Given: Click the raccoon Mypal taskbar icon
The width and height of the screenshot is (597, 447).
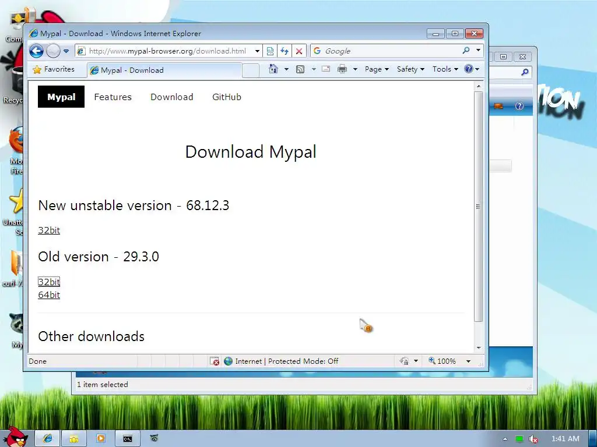Looking at the screenshot, I should 154,438.
